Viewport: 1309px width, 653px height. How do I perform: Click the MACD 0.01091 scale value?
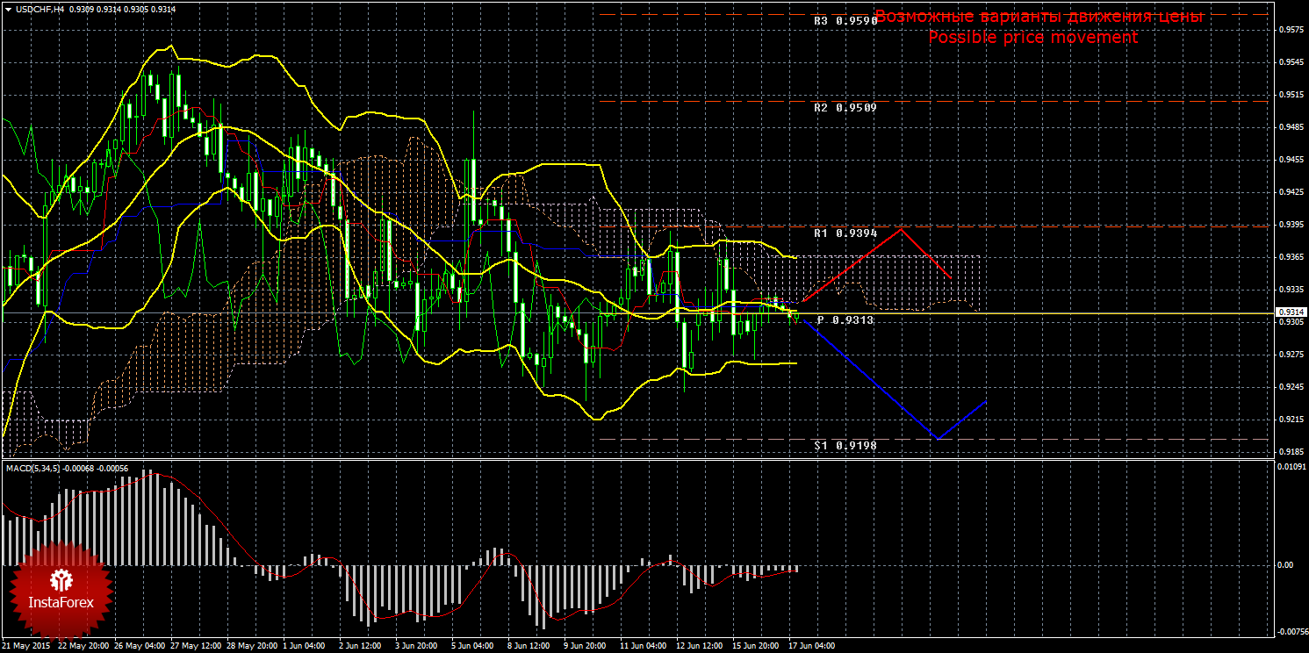[x=1289, y=467]
